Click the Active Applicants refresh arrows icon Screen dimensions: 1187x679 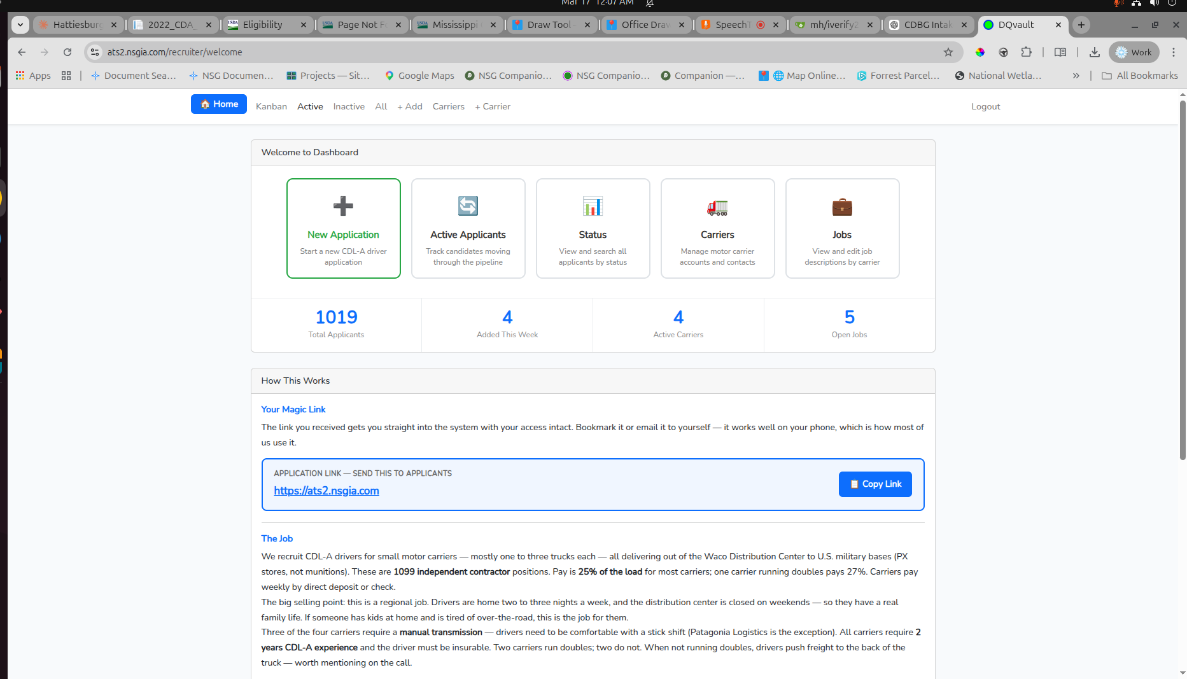pyautogui.click(x=468, y=206)
